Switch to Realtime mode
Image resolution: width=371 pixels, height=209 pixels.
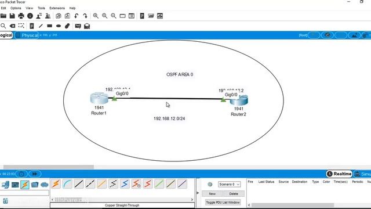(x=340, y=174)
